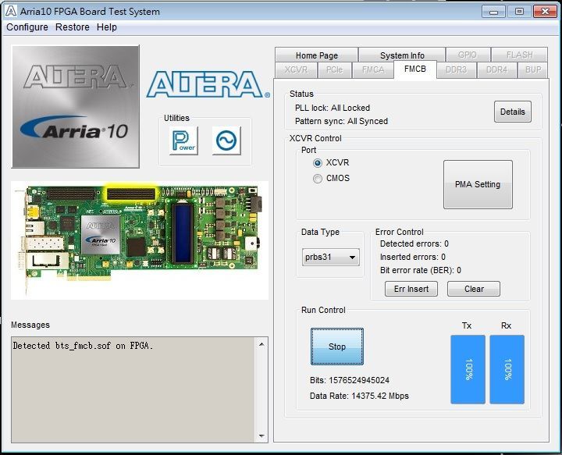Viewport: 562px width, 455px height.
Task: Select the CMOS port radio button
Action: click(318, 179)
